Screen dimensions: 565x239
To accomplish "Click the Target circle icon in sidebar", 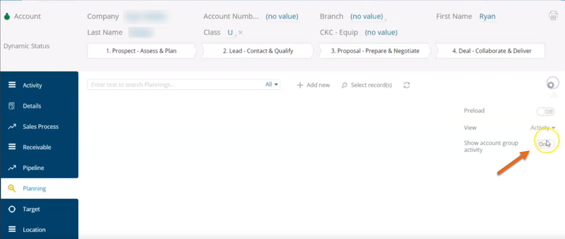I will click(x=12, y=209).
